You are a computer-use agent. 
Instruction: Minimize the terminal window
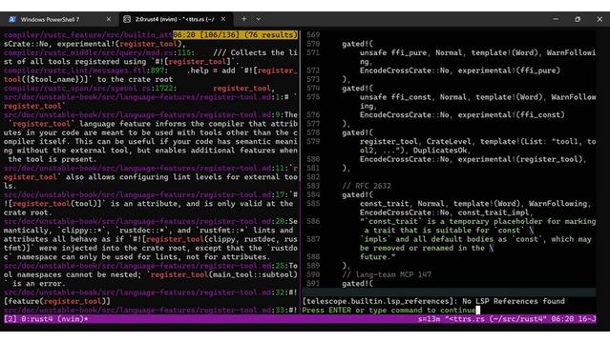coord(556,19)
